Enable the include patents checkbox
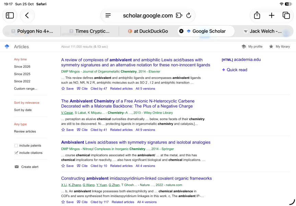Viewport: 296px width, 206px height. point(16,146)
